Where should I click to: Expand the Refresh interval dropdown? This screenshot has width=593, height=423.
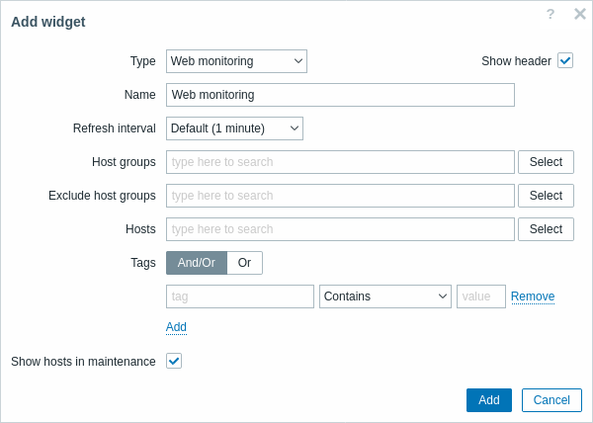[x=234, y=128]
